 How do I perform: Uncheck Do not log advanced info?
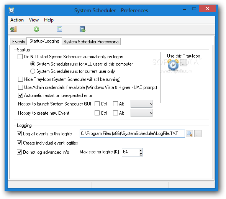19,152
